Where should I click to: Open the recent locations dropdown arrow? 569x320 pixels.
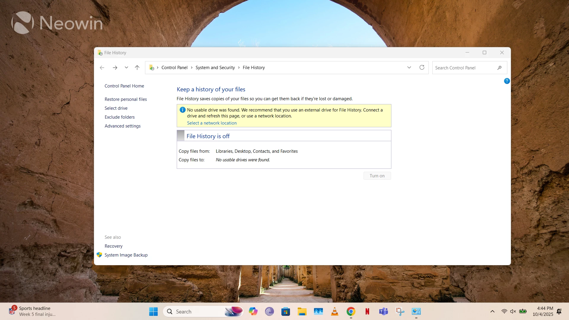(126, 68)
